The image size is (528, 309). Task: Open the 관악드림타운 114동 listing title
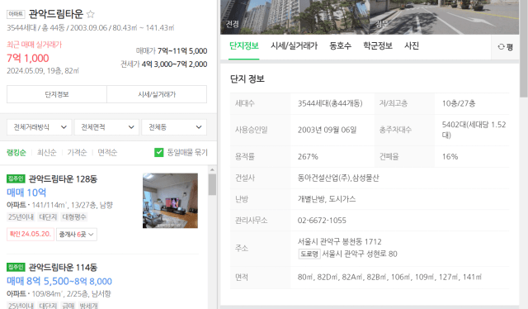tap(63, 268)
